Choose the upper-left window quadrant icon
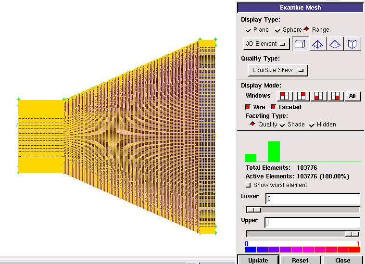365x264 pixels. (285, 96)
